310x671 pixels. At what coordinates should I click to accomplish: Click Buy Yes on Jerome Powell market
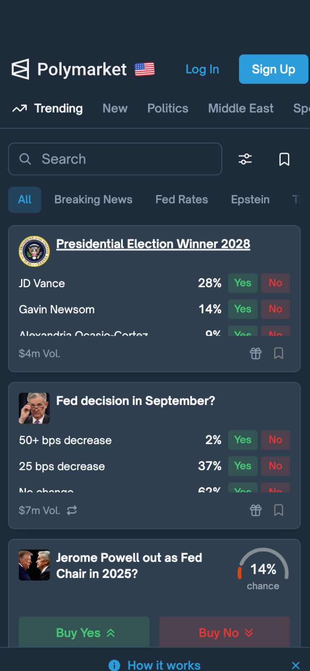tap(84, 633)
